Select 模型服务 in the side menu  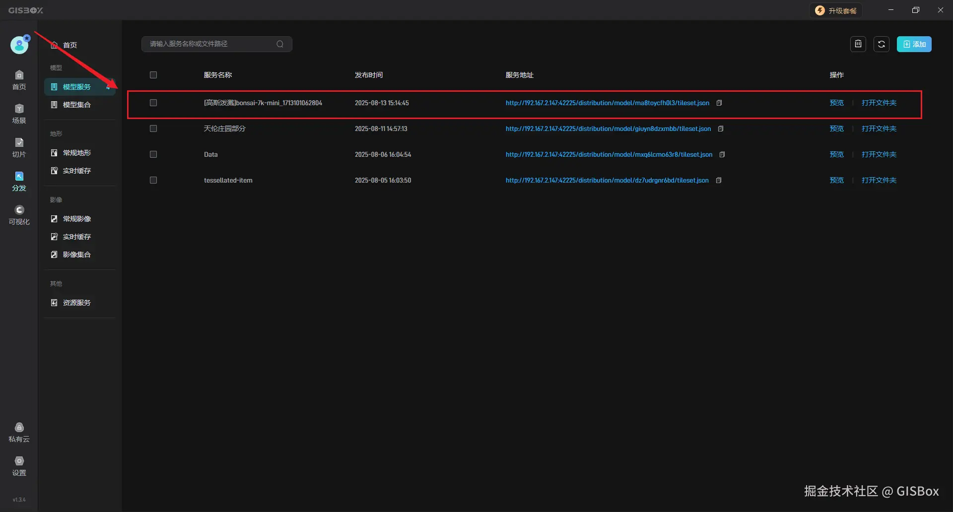click(79, 87)
